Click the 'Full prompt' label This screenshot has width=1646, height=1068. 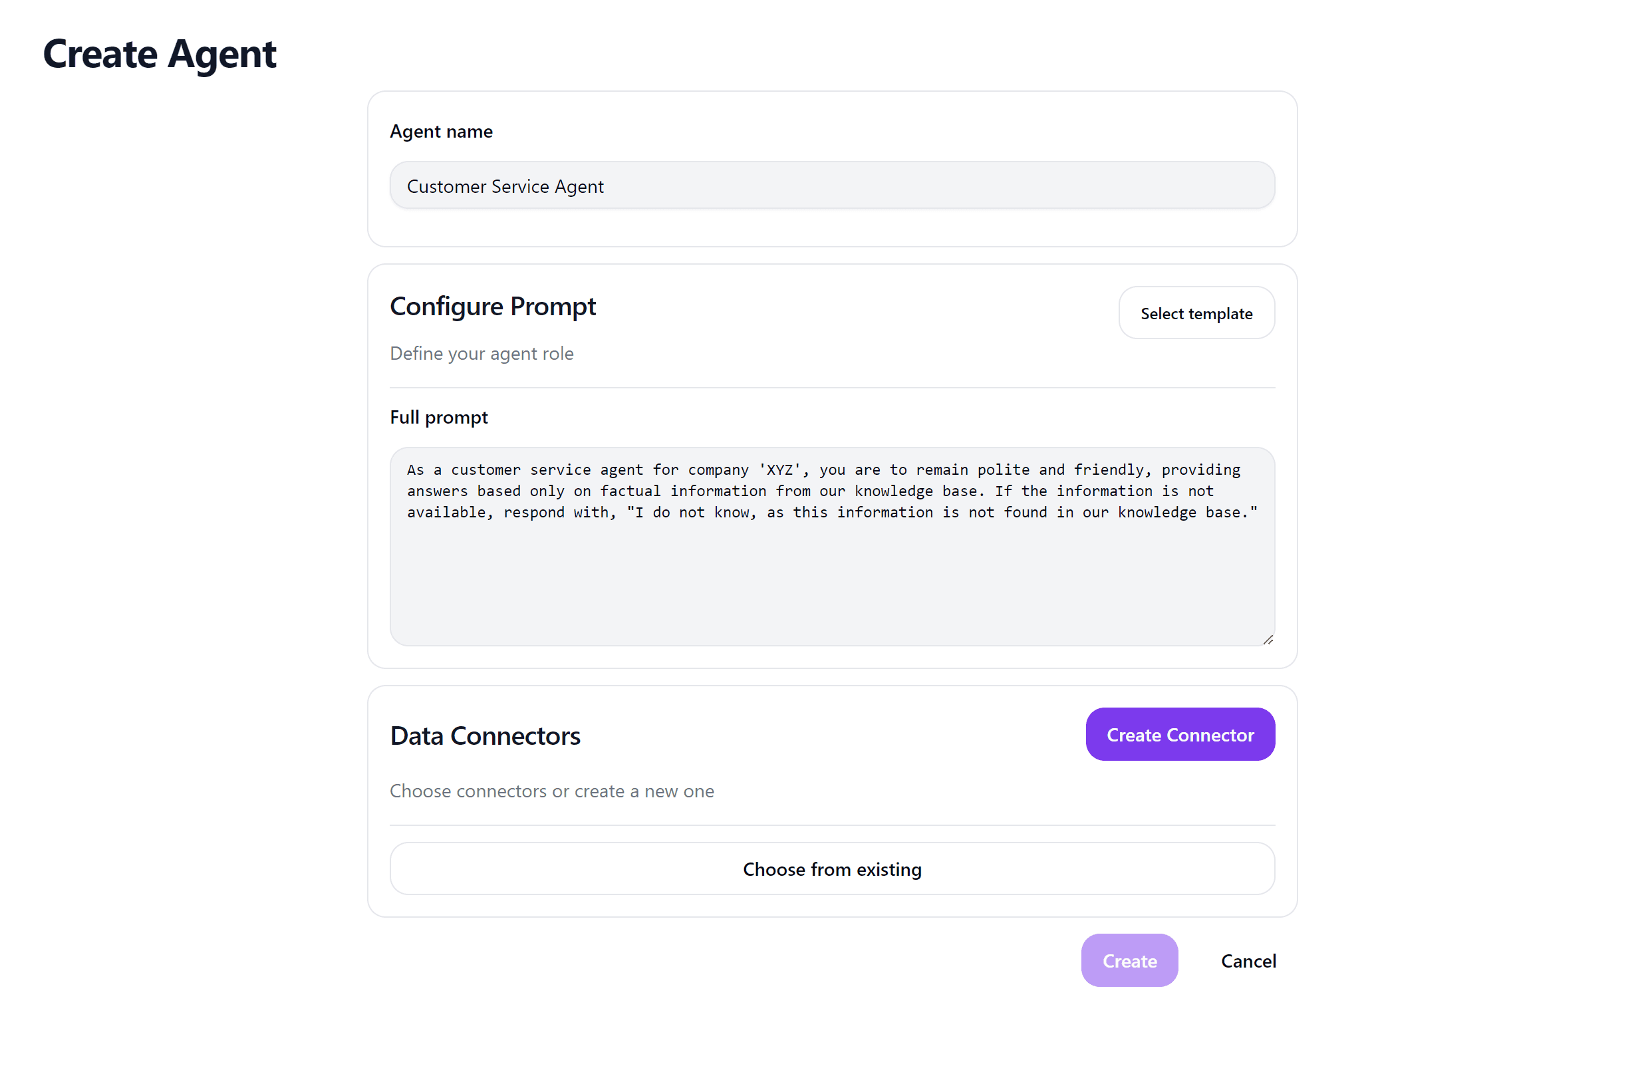[x=438, y=417]
